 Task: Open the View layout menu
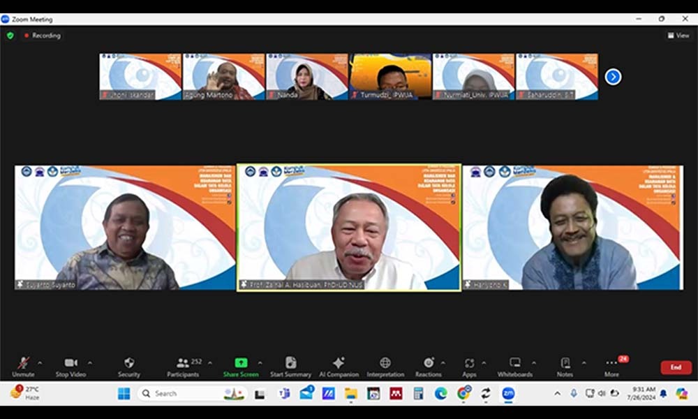(x=678, y=36)
